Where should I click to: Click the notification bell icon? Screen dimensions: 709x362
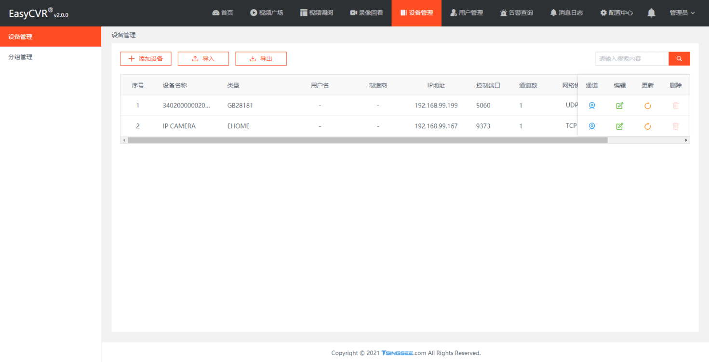[x=651, y=13]
